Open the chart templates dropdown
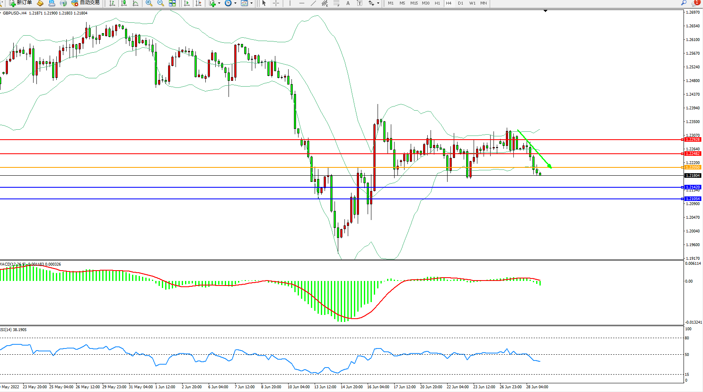Image resolution: width=703 pixels, height=392 pixels. point(251,3)
